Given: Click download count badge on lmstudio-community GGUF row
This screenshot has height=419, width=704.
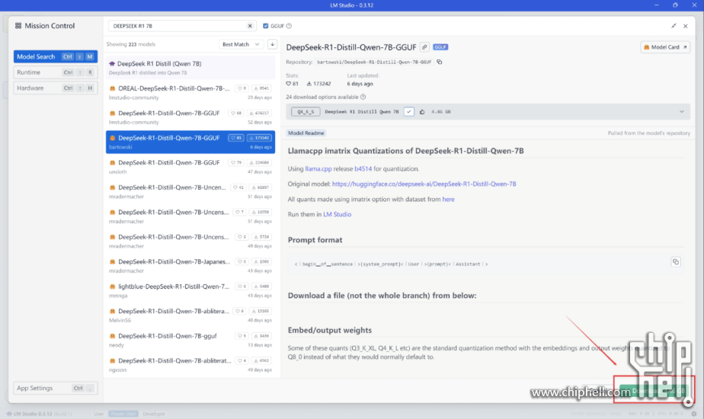Looking at the screenshot, I should pos(260,114).
